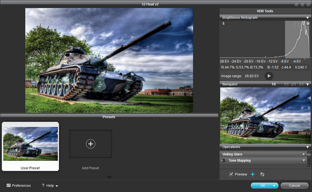The height and width of the screenshot is (192, 312).
Task: Click the blue plus icon beside Preview
Action: tap(253, 174)
